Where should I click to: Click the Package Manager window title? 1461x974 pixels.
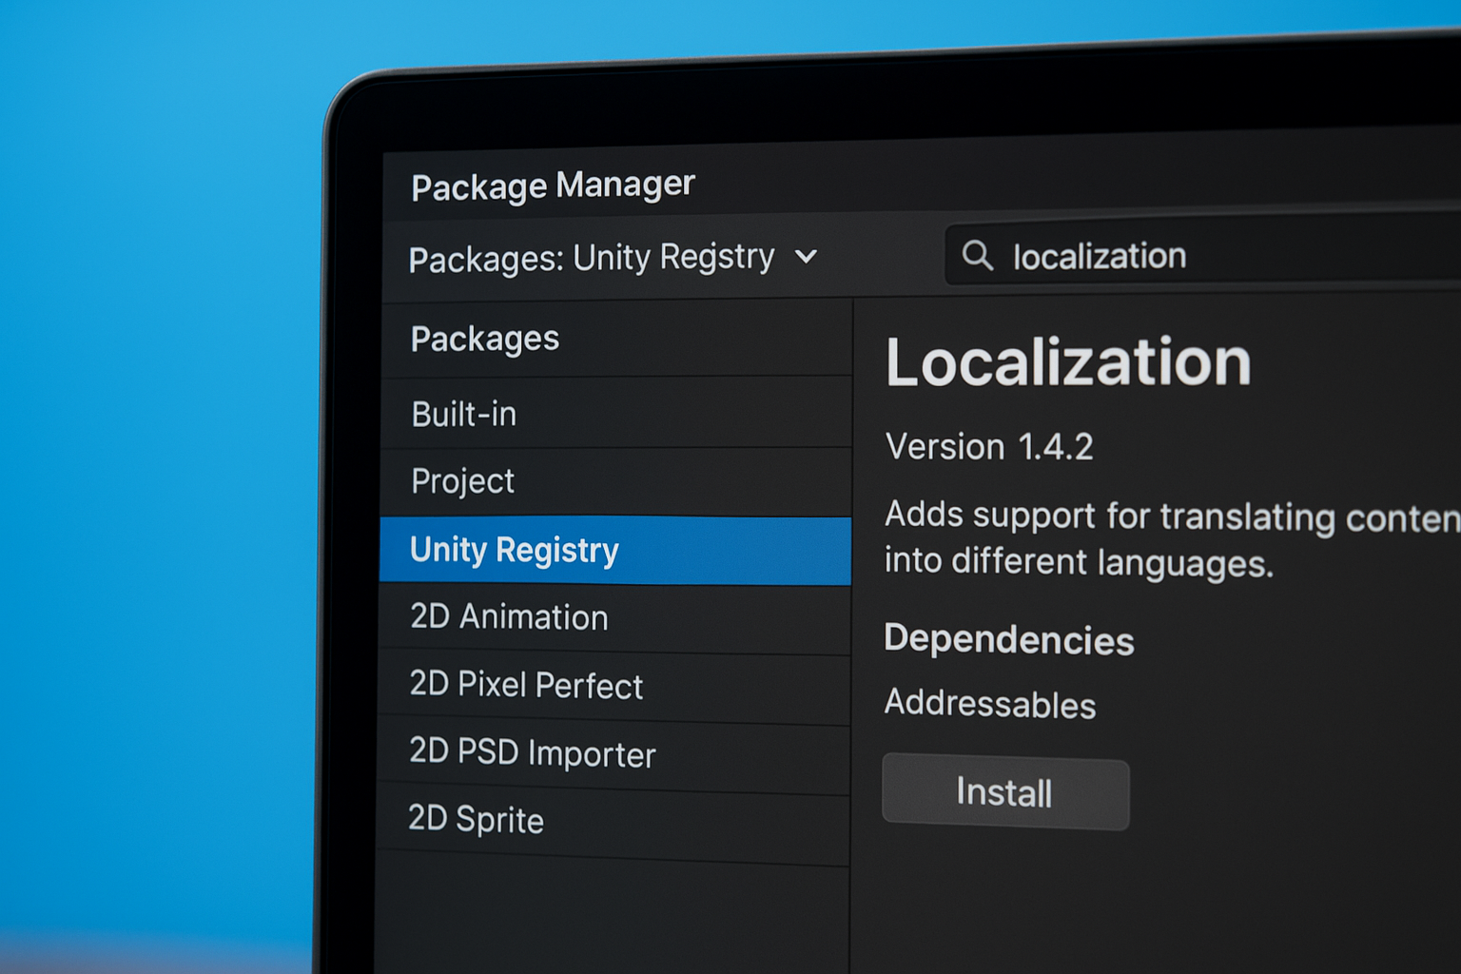552,185
